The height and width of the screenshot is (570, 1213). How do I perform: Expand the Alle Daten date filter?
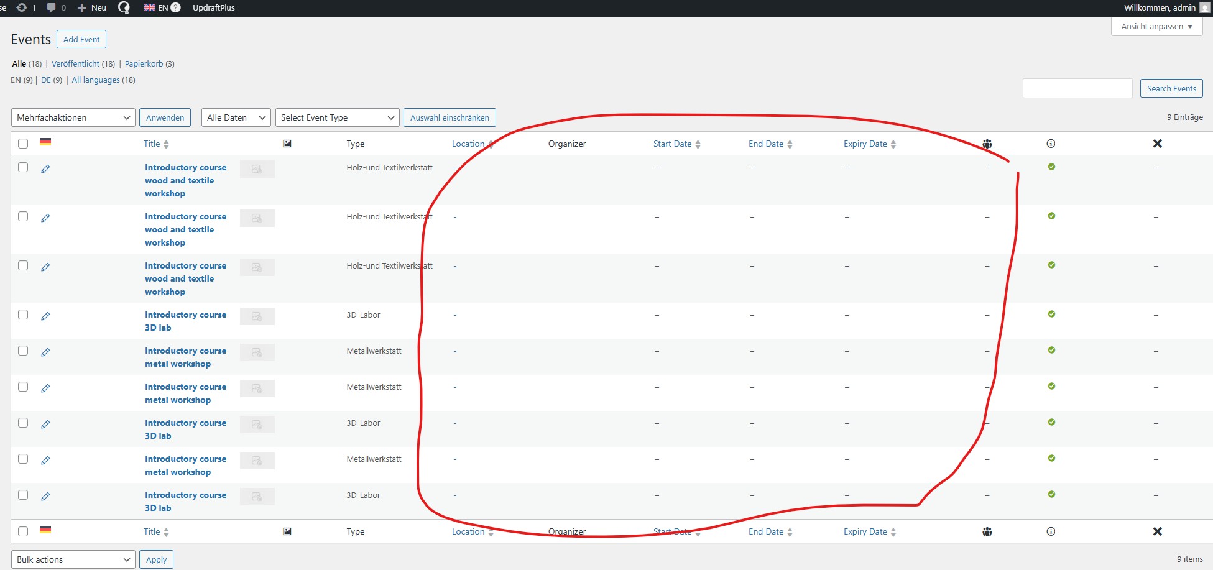[236, 117]
